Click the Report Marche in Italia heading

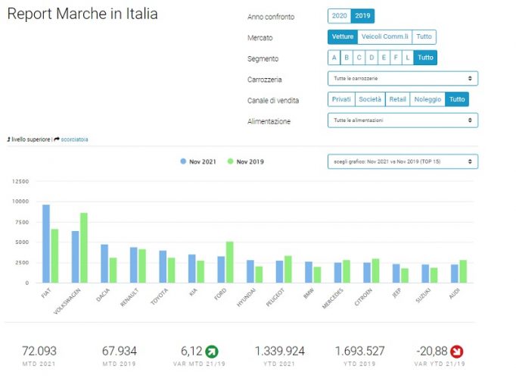pyautogui.click(x=82, y=14)
